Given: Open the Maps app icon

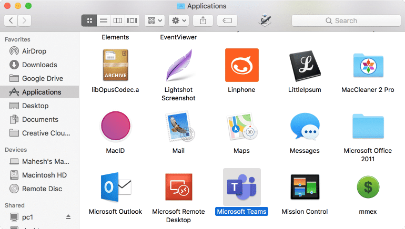Looking at the screenshot, I should coord(242,127).
